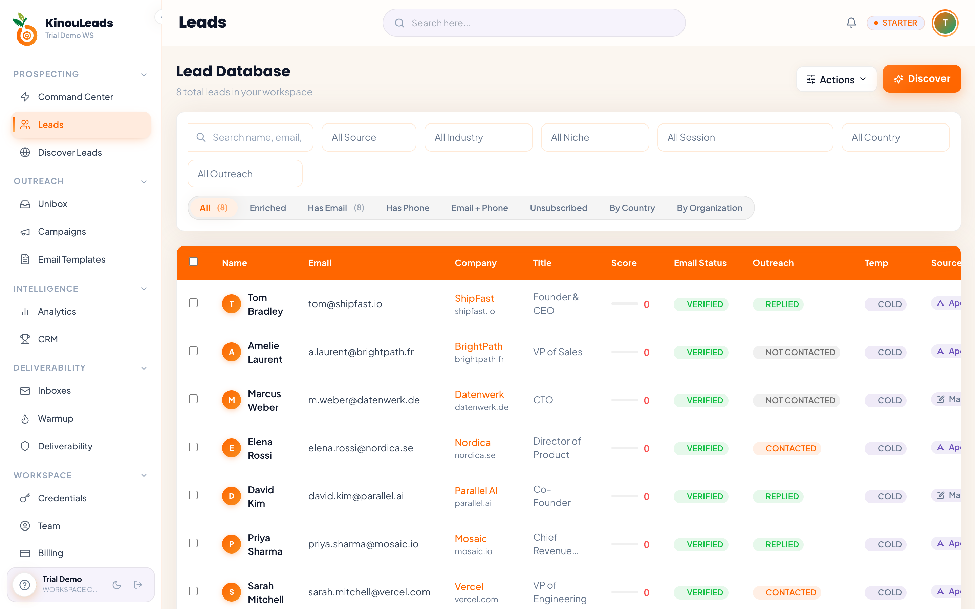This screenshot has width=975, height=609.
Task: Collapse the Workspace section
Action: pos(144,476)
